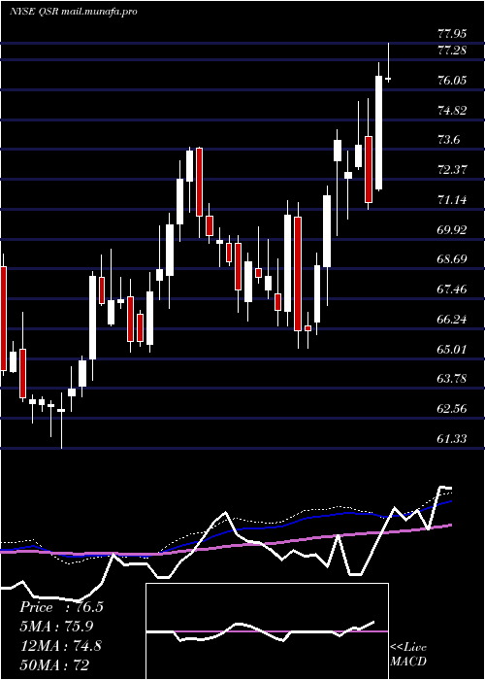This screenshot has width=485, height=680.
Task: Click the <<Live MACD label
Action: pos(408,654)
